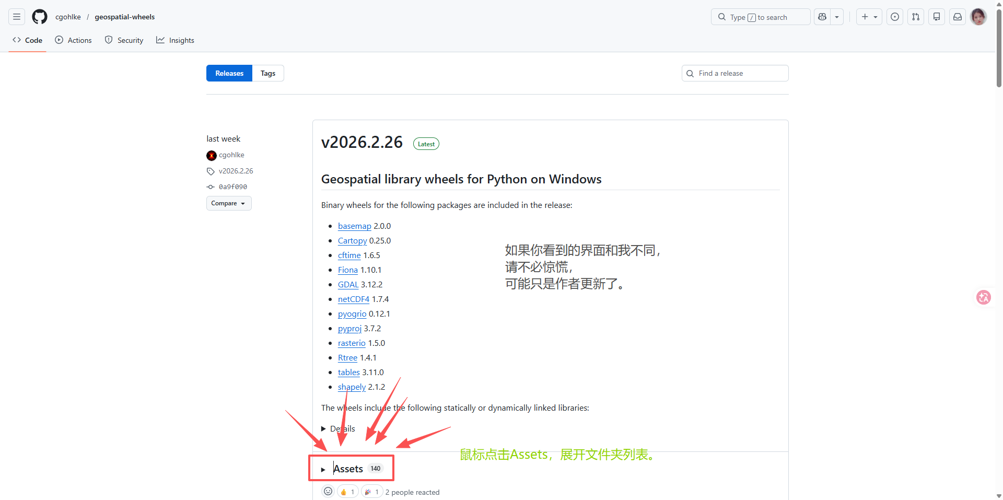Toggle the party popper reaction
This screenshot has width=1003, height=500.
372,492
